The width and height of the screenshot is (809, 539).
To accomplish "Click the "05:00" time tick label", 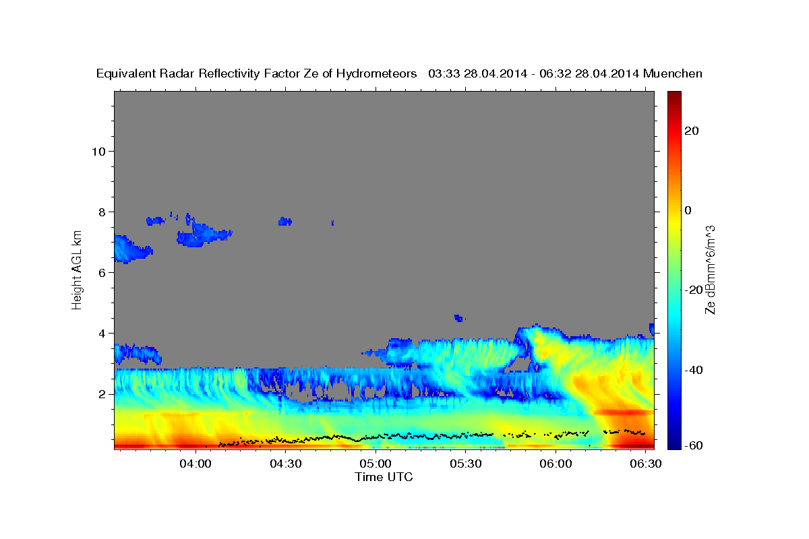I will (376, 464).
